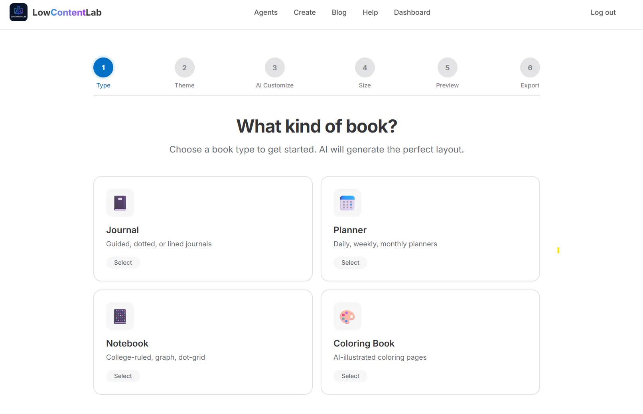Click the 'Choose a book type' subtitle
This screenshot has height=414, width=643.
coord(317,149)
